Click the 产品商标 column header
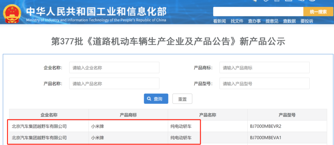The image size is (334, 145). click(128, 115)
